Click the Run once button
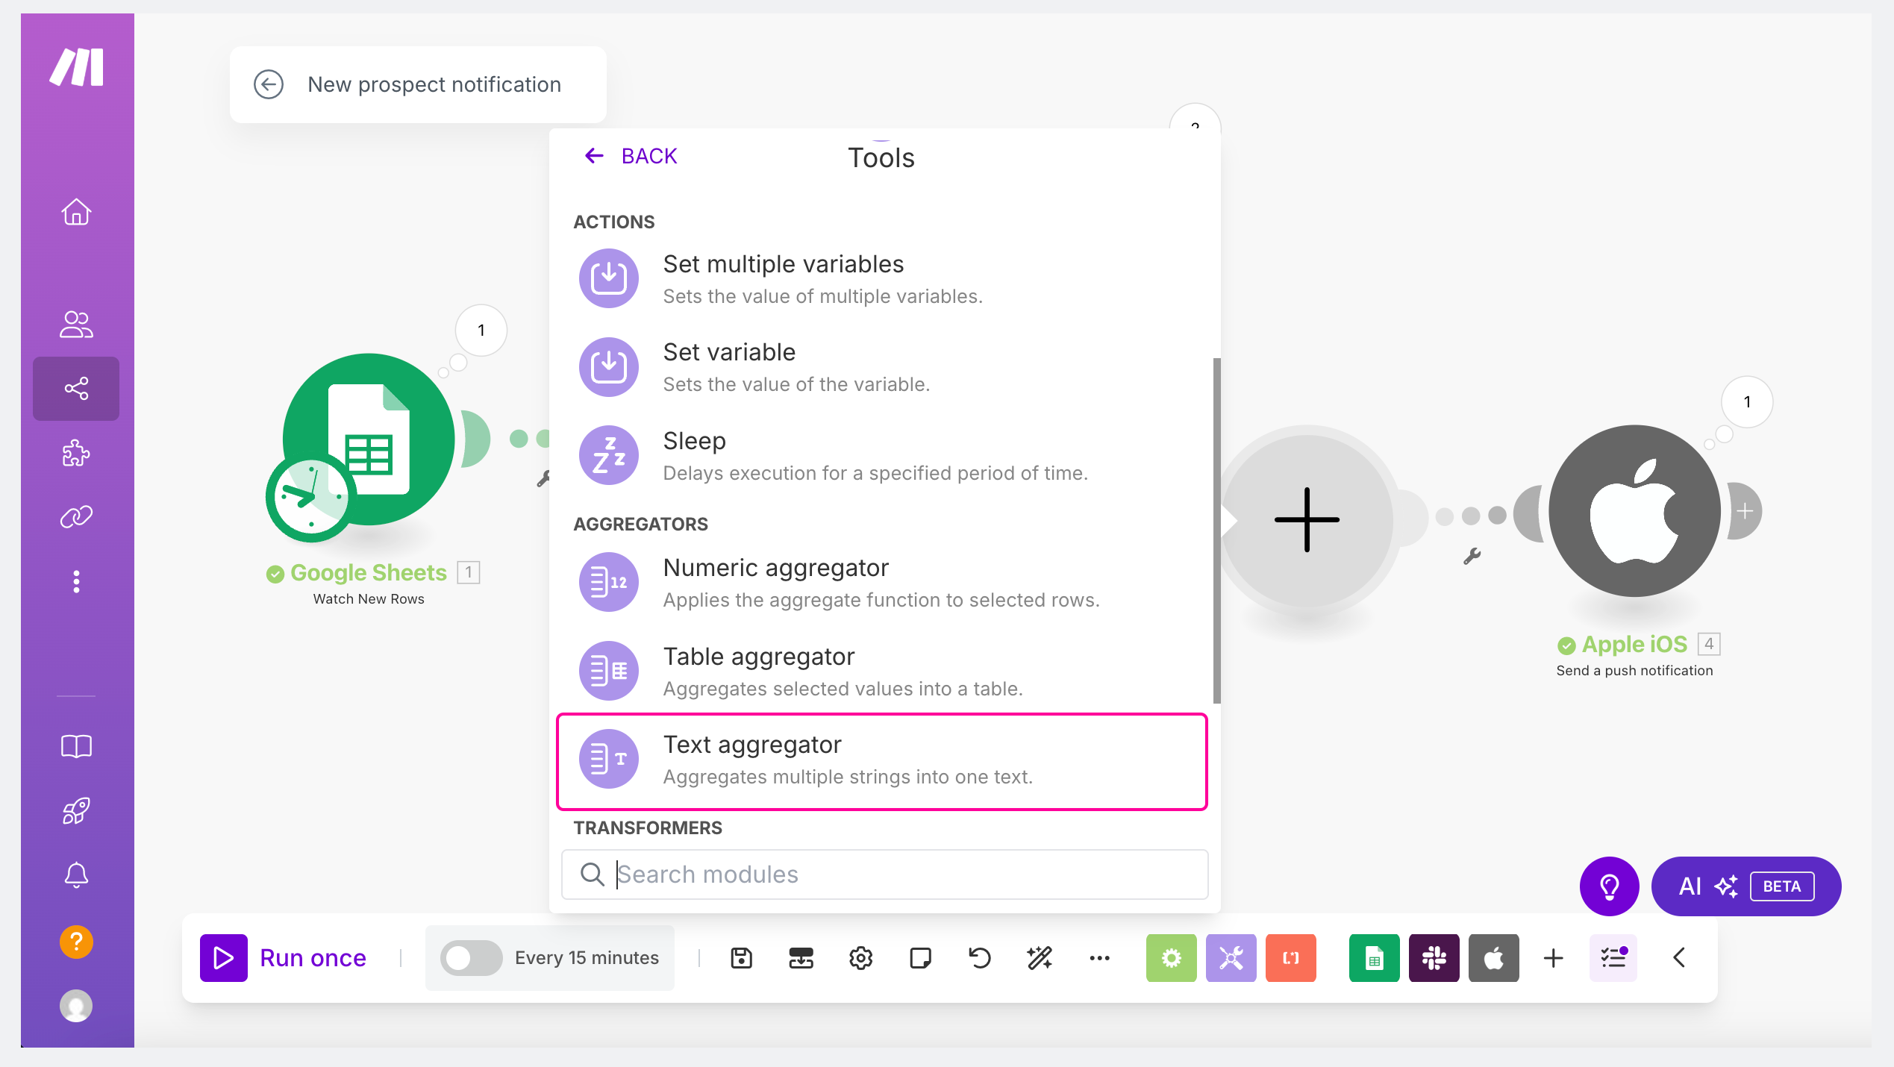The width and height of the screenshot is (1894, 1067). 284,958
